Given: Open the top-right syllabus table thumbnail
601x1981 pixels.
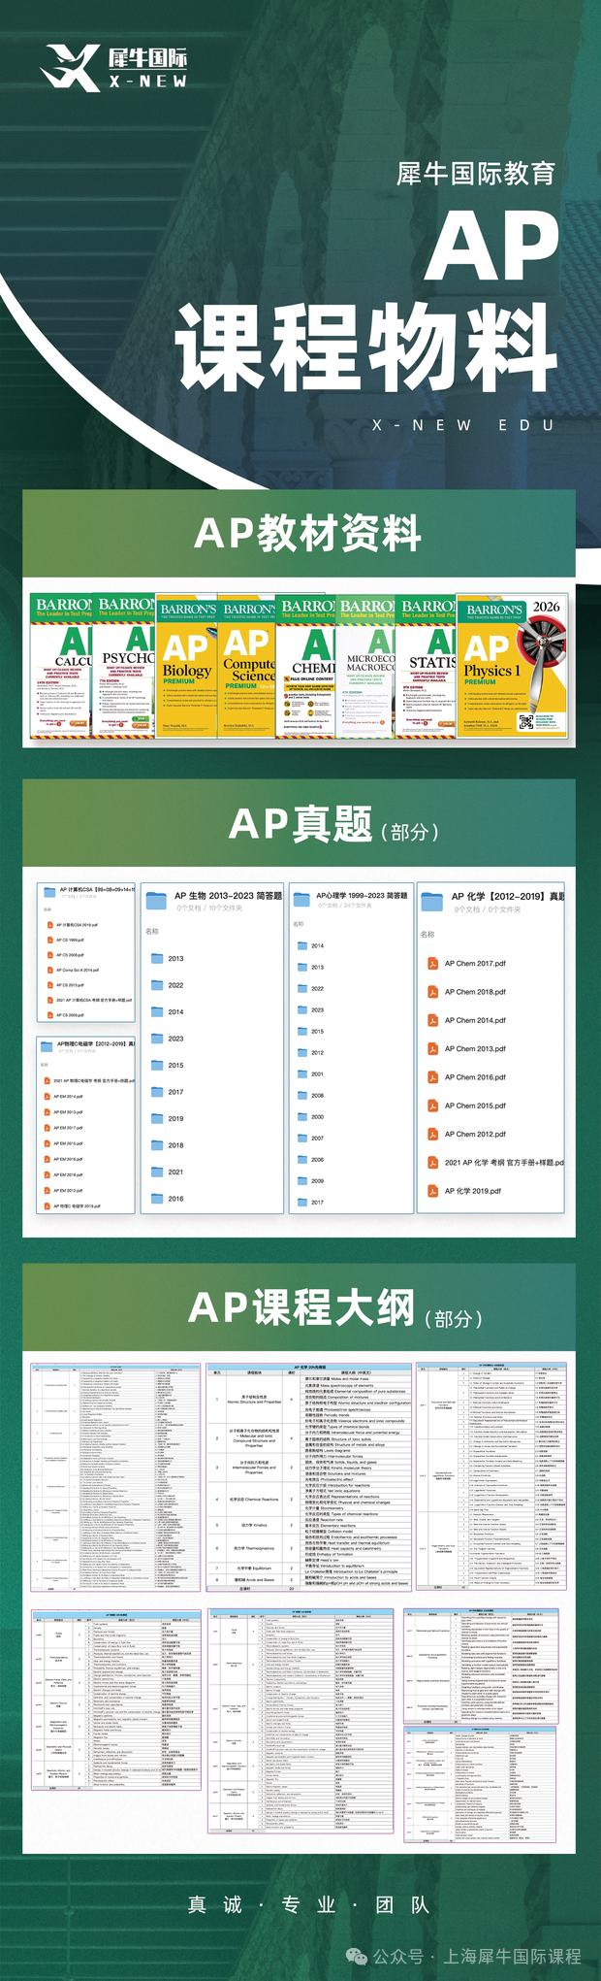Looking at the screenshot, I should point(490,1475).
